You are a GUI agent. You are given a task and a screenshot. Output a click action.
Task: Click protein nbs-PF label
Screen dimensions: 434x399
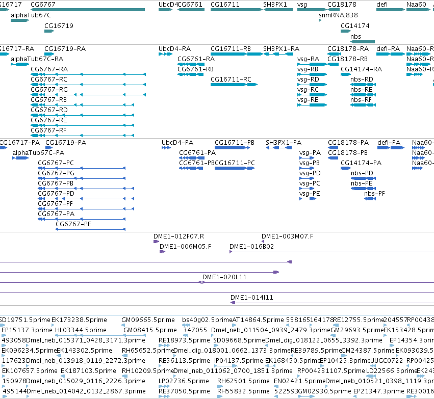point(374,194)
